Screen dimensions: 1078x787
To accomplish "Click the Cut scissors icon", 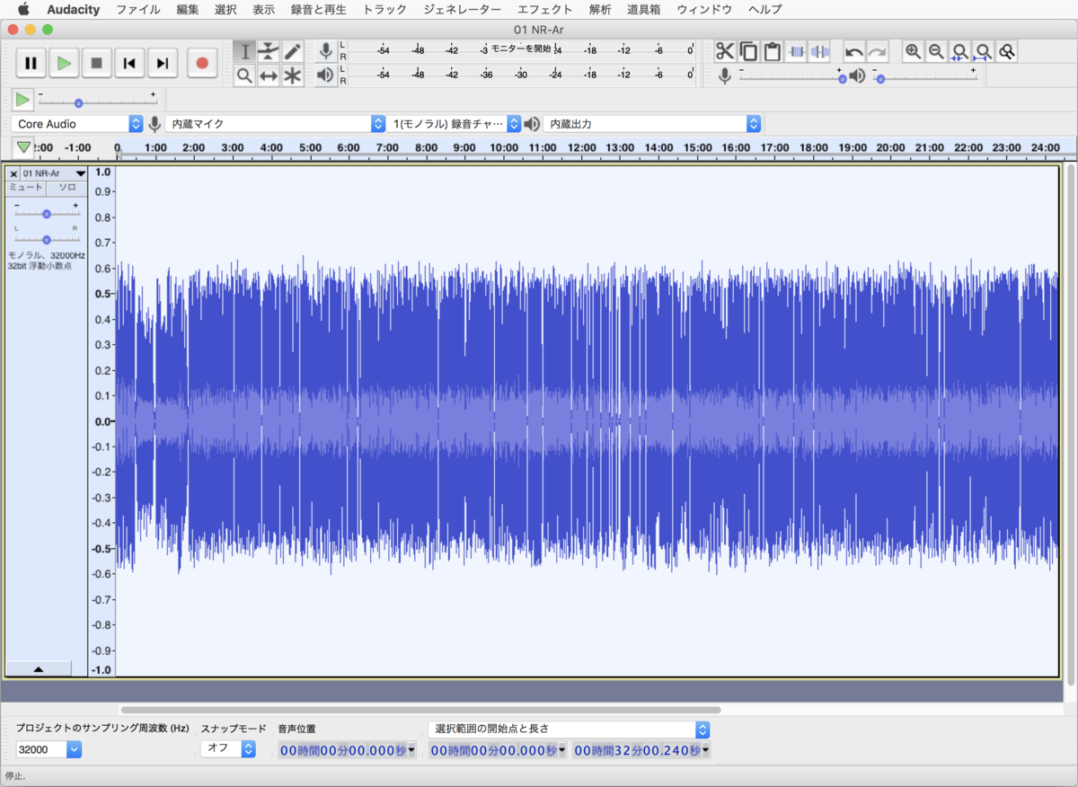I will pos(726,52).
